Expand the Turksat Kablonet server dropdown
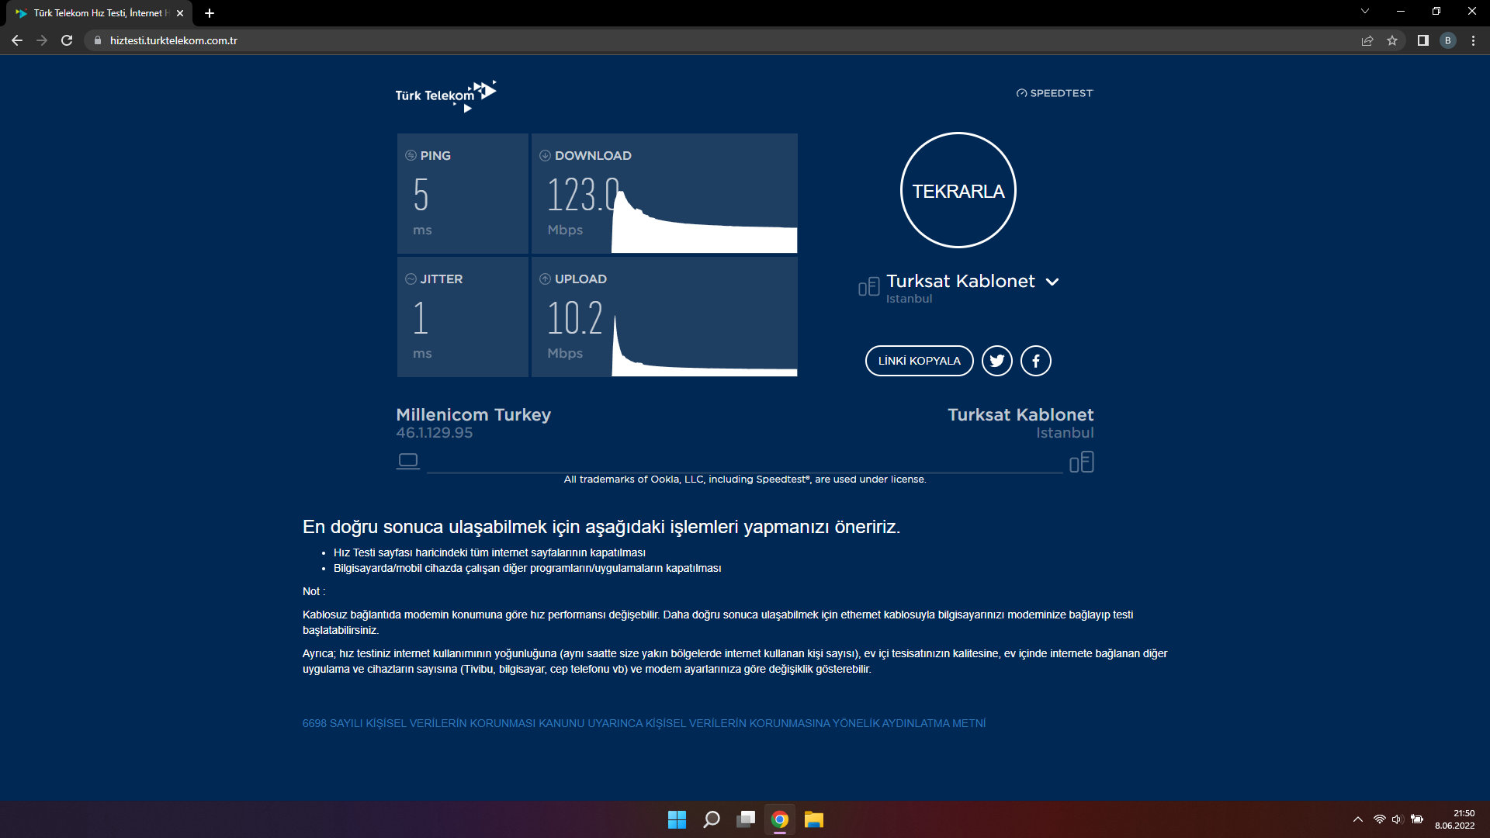The image size is (1490, 838). (x=1052, y=282)
